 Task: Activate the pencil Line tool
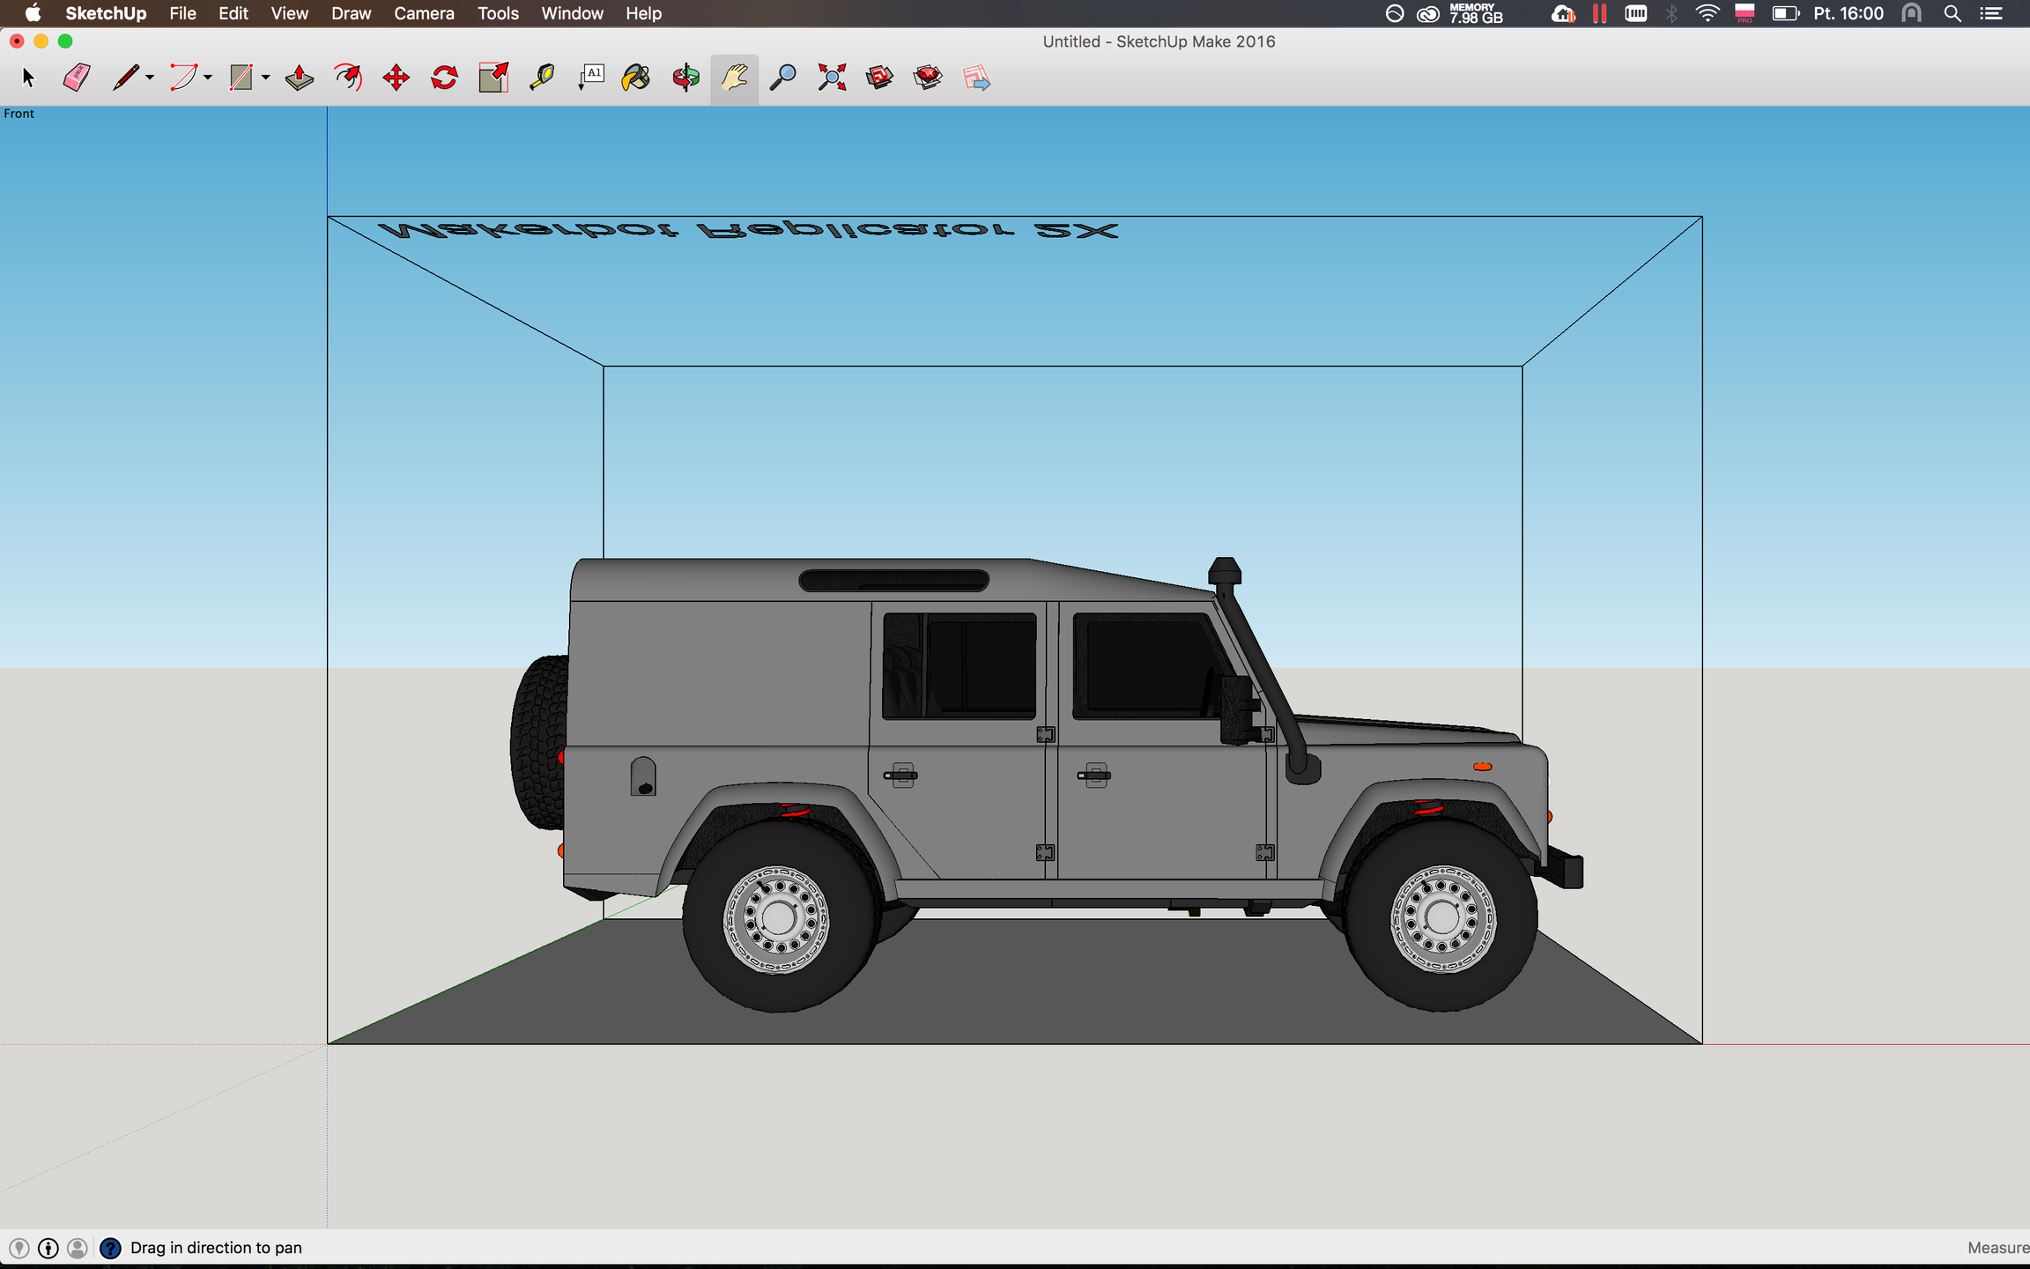125,78
